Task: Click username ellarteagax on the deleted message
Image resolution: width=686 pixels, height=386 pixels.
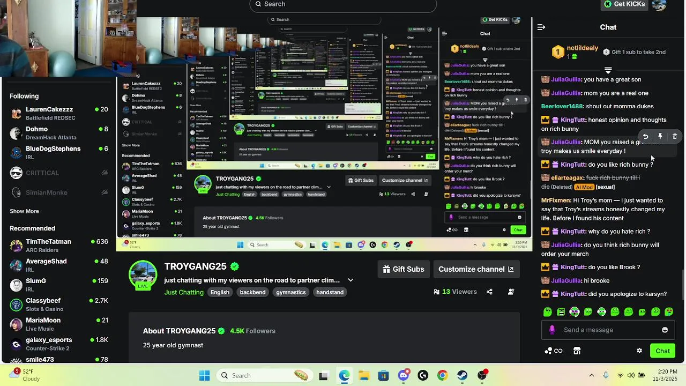Action: (567, 178)
